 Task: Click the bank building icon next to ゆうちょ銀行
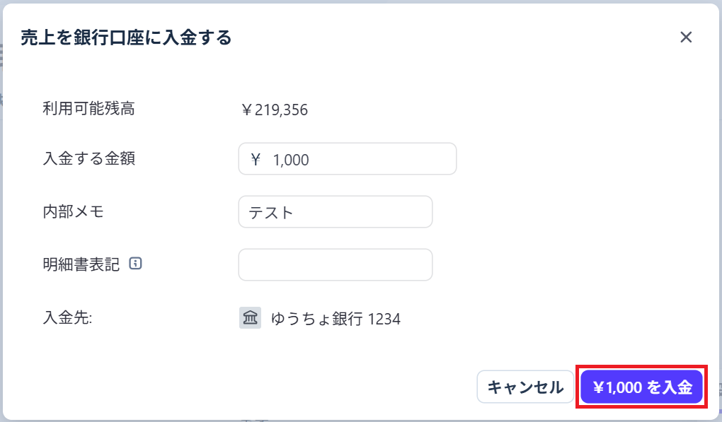(250, 318)
